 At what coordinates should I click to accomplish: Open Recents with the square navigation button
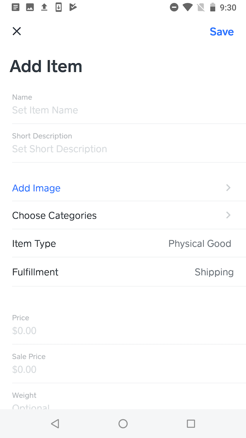191,423
